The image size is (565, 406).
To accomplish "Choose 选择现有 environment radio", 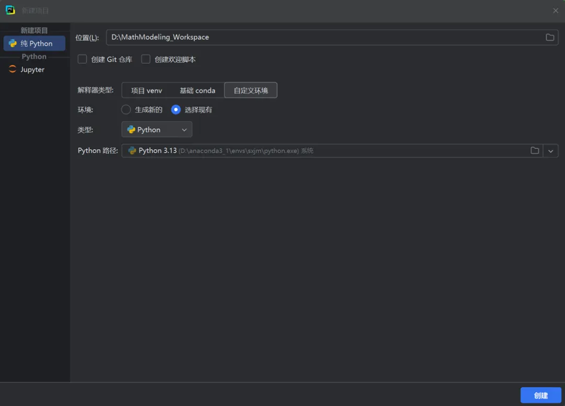I will [176, 109].
